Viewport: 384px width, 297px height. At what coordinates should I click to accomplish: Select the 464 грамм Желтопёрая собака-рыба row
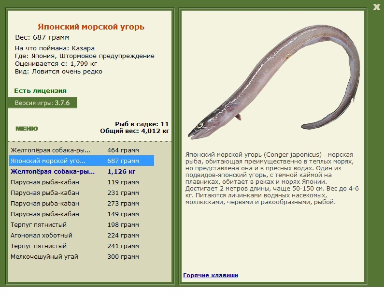[x=82, y=150]
